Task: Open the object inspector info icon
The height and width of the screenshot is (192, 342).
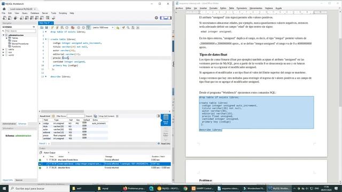Action: 15,18
